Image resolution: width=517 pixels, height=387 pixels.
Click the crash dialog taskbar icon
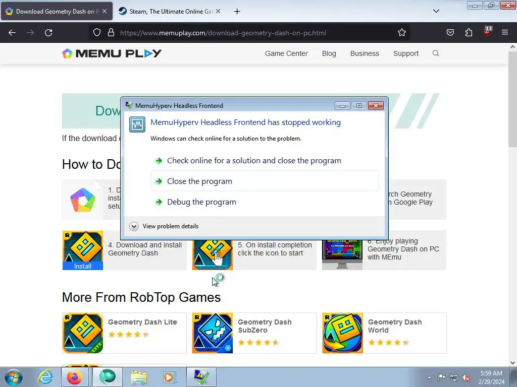pyautogui.click(x=201, y=377)
